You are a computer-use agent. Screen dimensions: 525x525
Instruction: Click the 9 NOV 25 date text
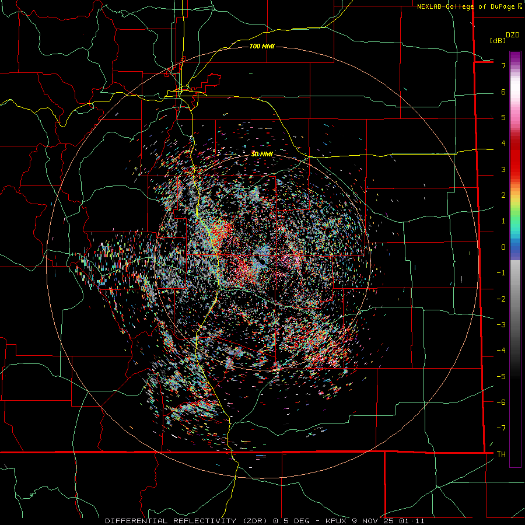(374, 521)
